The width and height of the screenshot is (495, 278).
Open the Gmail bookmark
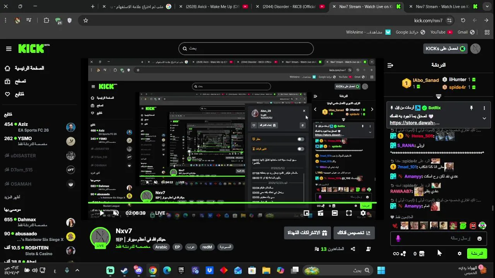click(x=466, y=32)
